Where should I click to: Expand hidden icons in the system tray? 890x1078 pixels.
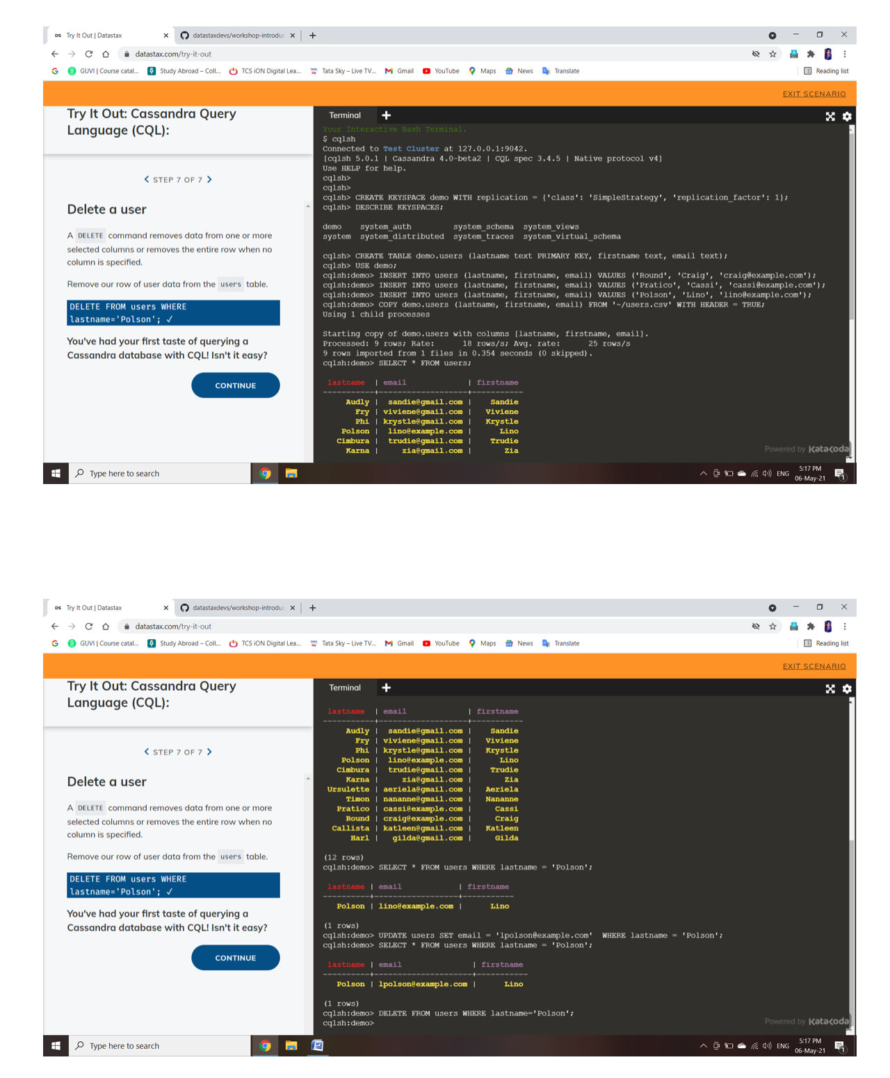[702, 473]
